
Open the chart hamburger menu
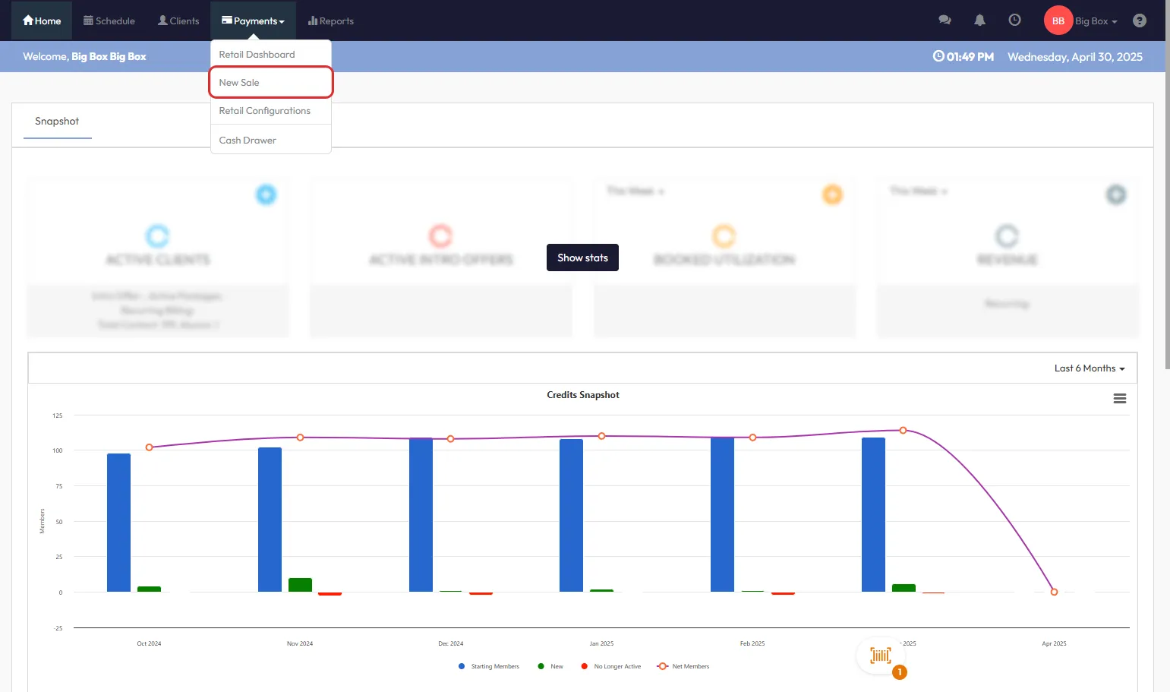coord(1119,399)
